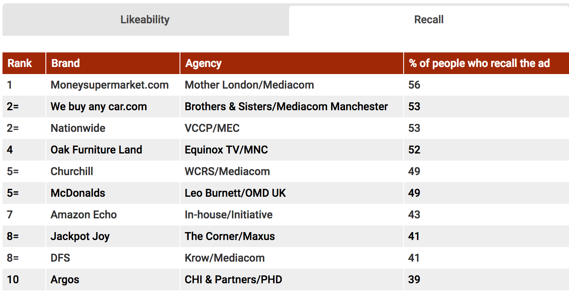The width and height of the screenshot is (569, 292).
Task: Click the McDonalds brand cell
Action: click(x=113, y=193)
